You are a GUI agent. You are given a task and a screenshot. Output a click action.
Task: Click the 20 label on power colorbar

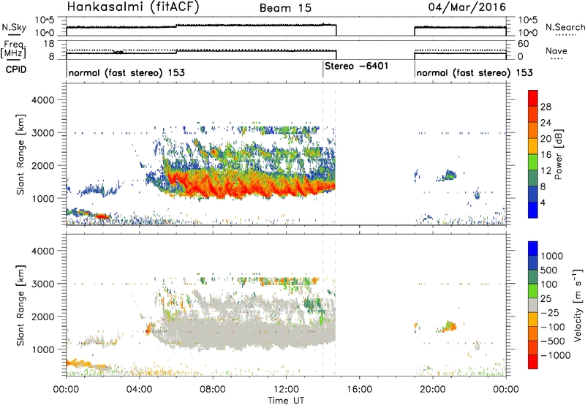[x=546, y=139]
